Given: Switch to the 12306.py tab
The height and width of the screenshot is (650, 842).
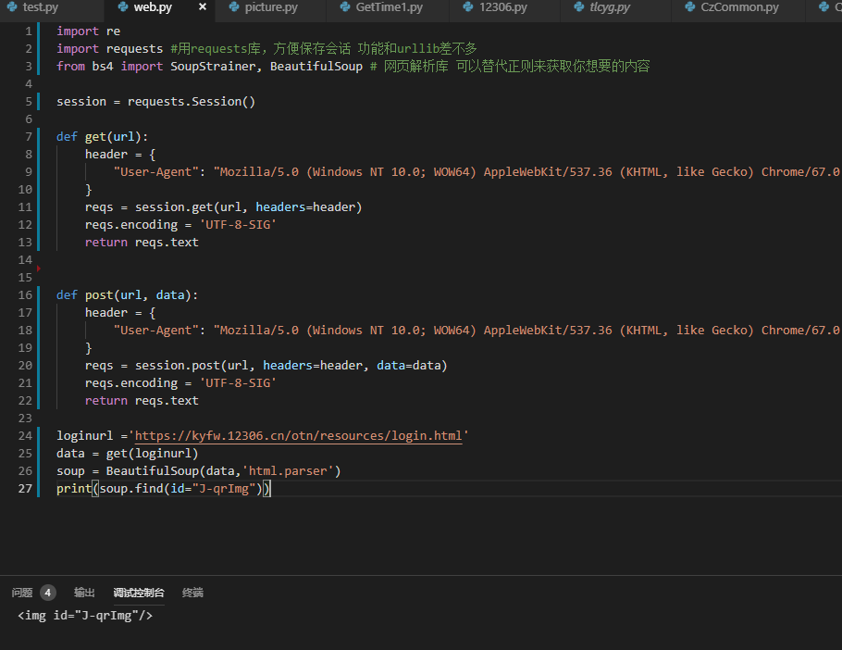Looking at the screenshot, I should (503, 7).
